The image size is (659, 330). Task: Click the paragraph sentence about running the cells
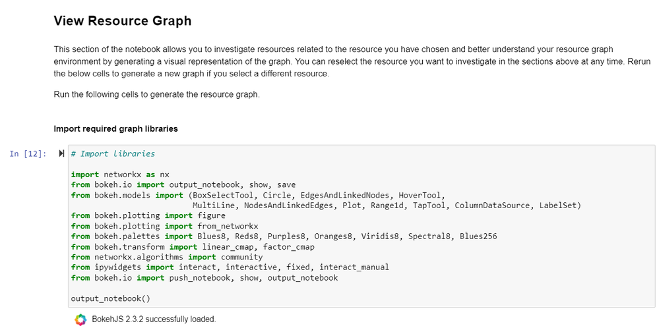pyautogui.click(x=157, y=94)
